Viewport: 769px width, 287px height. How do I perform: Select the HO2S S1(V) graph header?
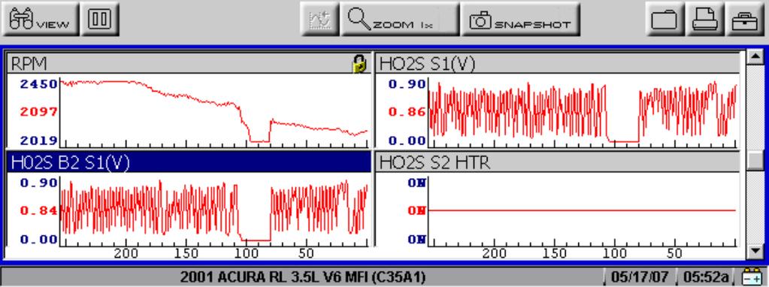point(557,63)
